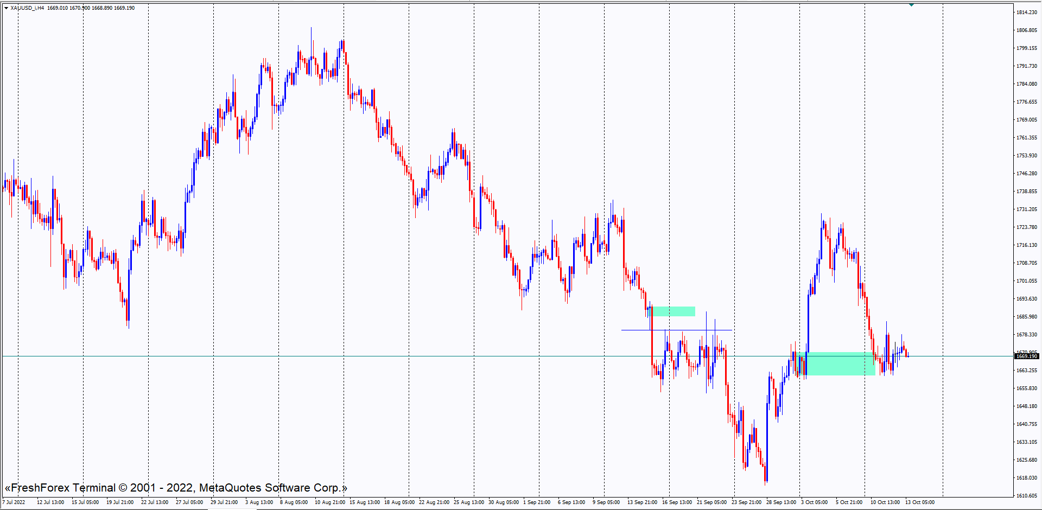Click price axis label 1723.780
1042x510 pixels.
[x=1027, y=227]
